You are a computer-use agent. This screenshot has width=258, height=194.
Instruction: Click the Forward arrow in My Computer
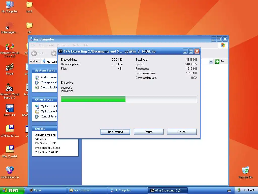(53, 53)
